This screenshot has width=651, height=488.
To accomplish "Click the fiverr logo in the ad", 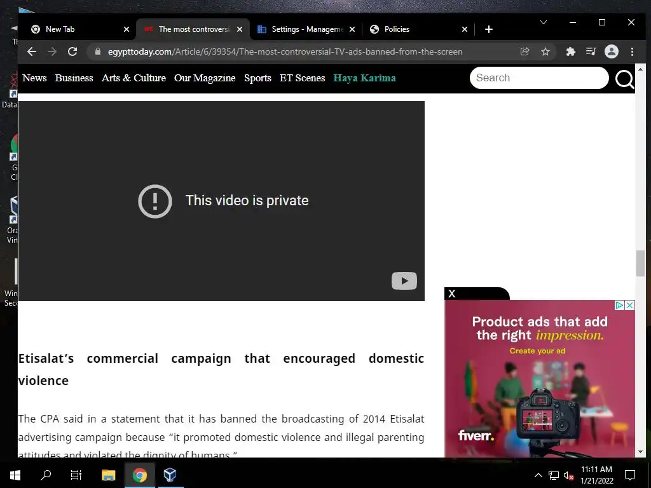I will 476,436.
